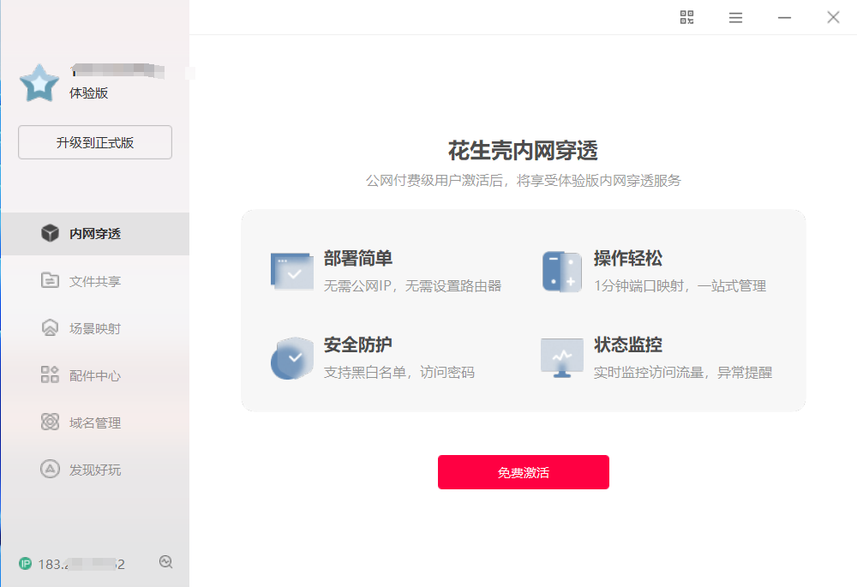Screen dimensions: 857x587
Task: Click the red 免费激活 button
Action: (x=523, y=472)
